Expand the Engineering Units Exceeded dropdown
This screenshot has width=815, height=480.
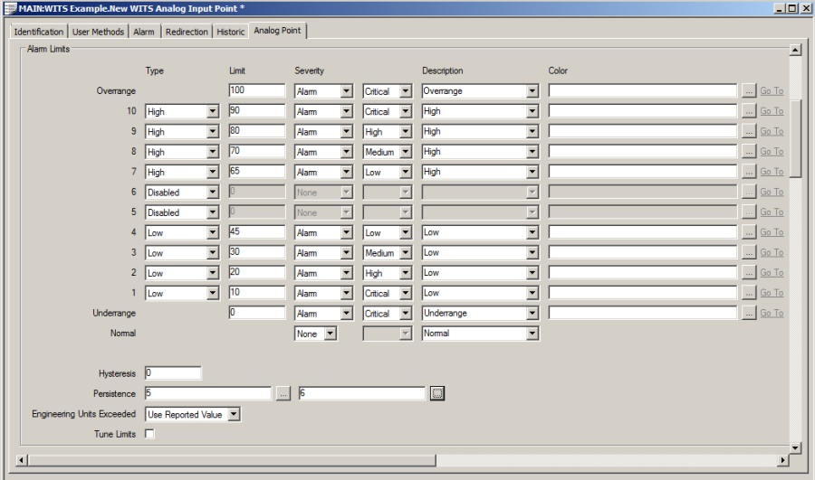pos(234,414)
